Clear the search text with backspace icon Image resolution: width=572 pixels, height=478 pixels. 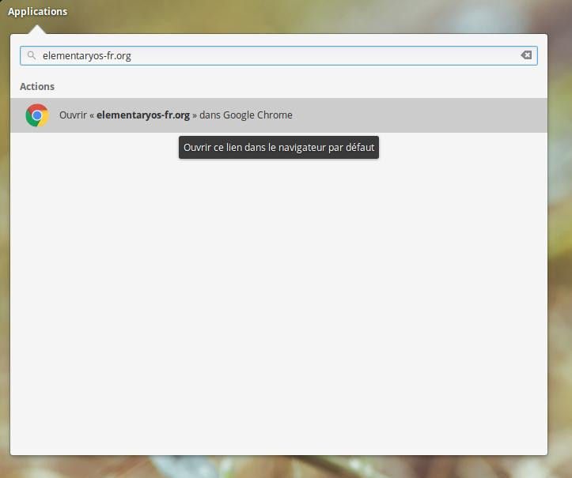click(x=526, y=55)
